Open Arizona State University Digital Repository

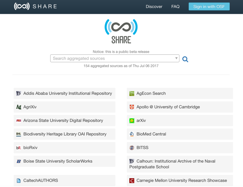(65, 120)
